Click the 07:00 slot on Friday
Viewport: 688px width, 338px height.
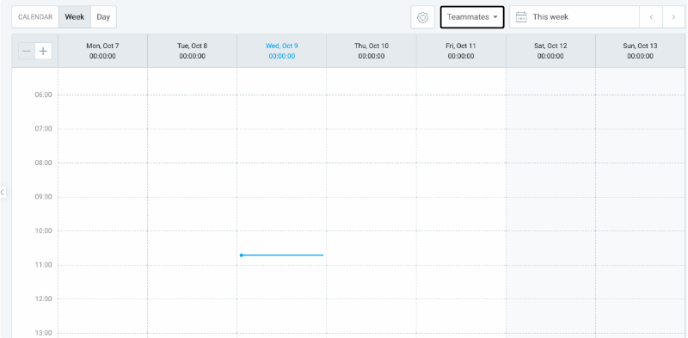[461, 145]
